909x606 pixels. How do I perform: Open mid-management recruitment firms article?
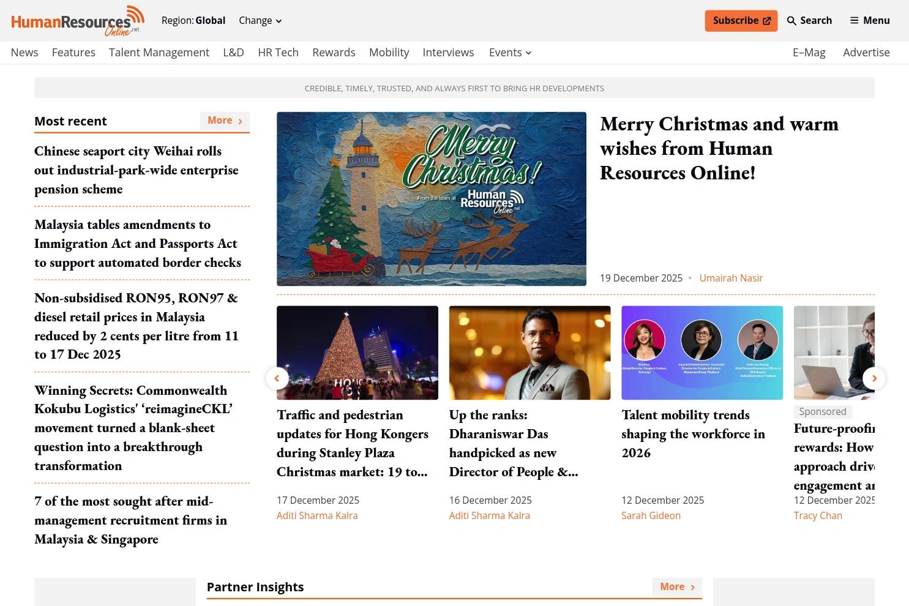(x=130, y=520)
